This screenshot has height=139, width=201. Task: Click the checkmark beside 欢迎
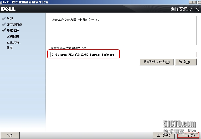(4, 18)
